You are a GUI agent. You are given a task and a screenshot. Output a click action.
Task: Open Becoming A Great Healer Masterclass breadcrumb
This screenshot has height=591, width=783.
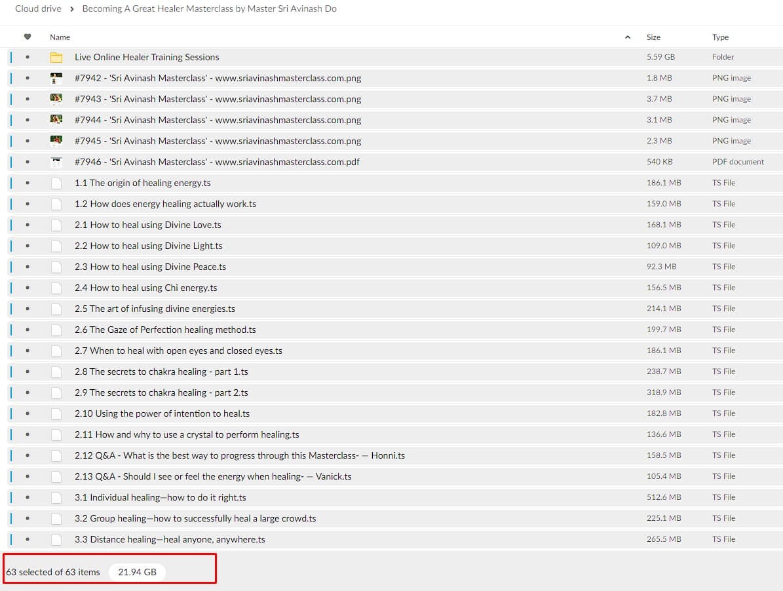click(209, 9)
